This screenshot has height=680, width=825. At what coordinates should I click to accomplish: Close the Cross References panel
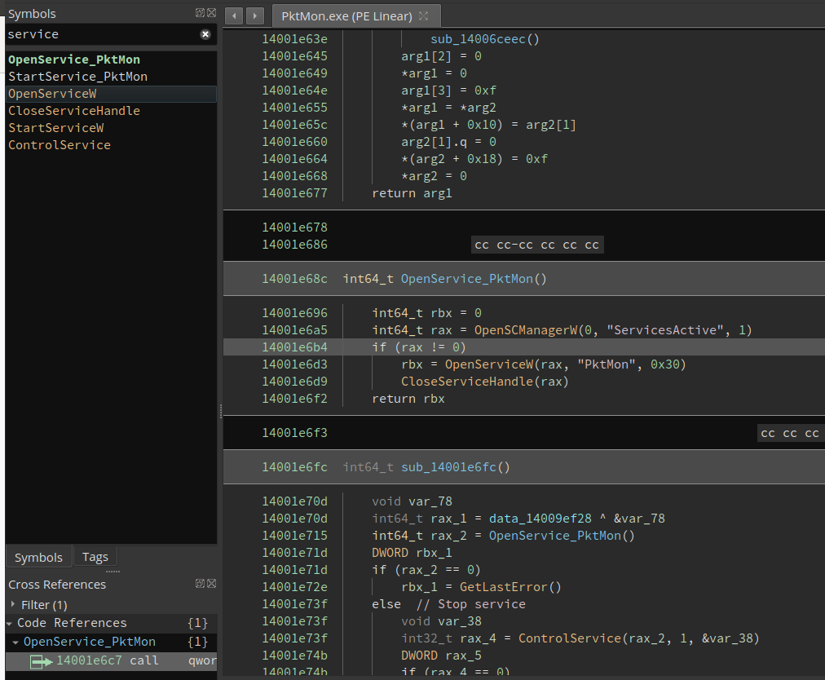[211, 583]
